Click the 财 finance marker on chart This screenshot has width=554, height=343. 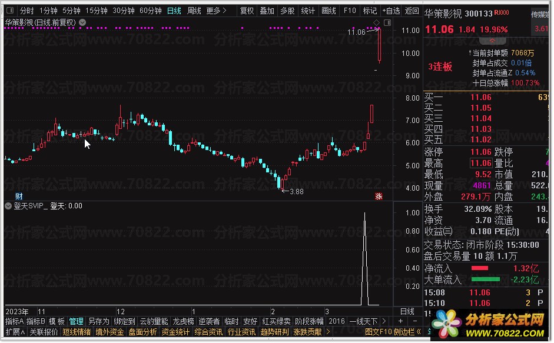pyautogui.click(x=19, y=196)
